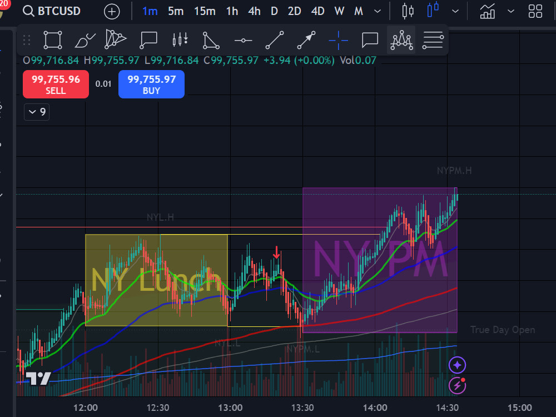Image resolution: width=556 pixels, height=417 pixels.
Task: Select the candlestick chart type icon
Action: click(408, 11)
